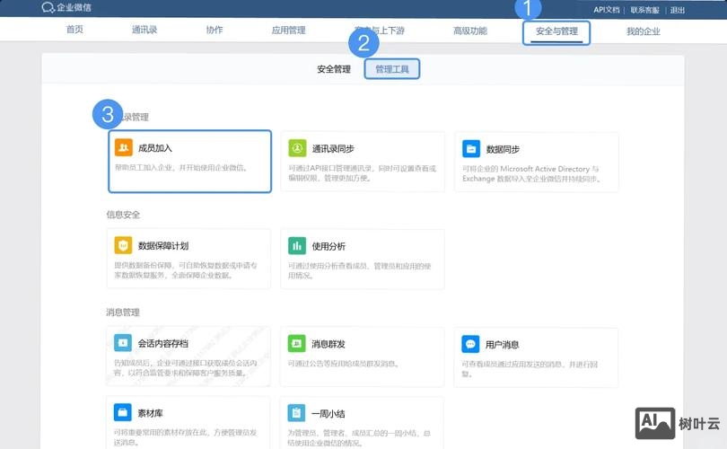
Task: Open the 数据保障计划 card title
Action: (x=163, y=246)
